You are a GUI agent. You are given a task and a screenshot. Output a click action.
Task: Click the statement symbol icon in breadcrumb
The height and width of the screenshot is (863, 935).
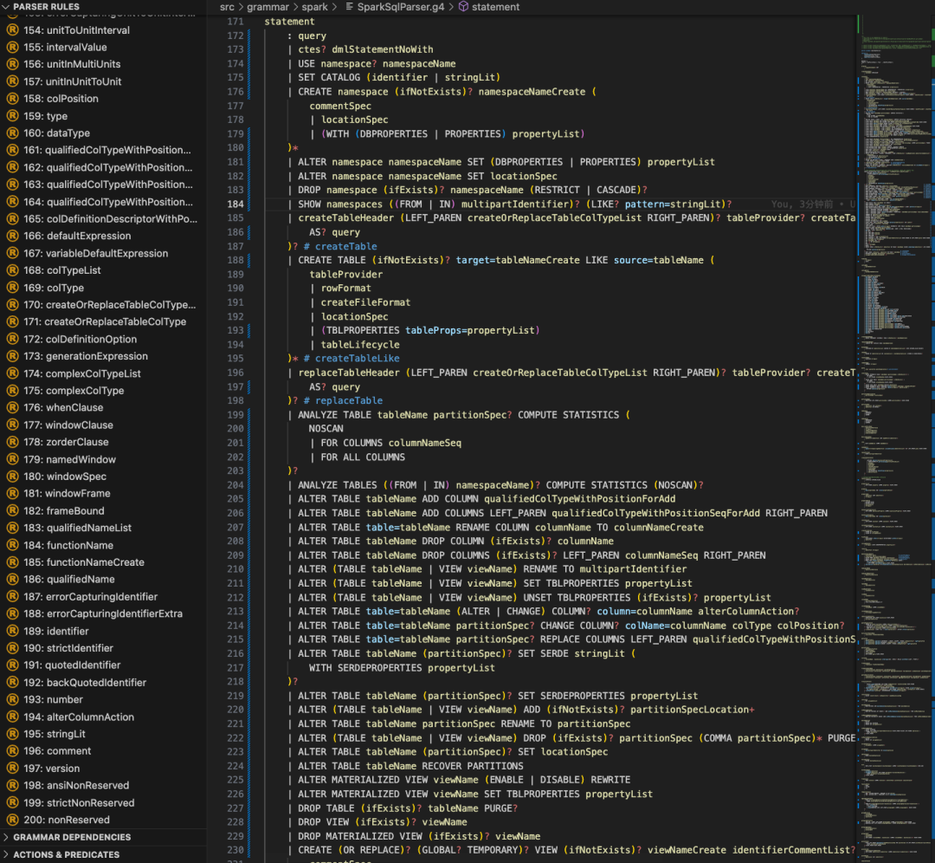(x=463, y=7)
